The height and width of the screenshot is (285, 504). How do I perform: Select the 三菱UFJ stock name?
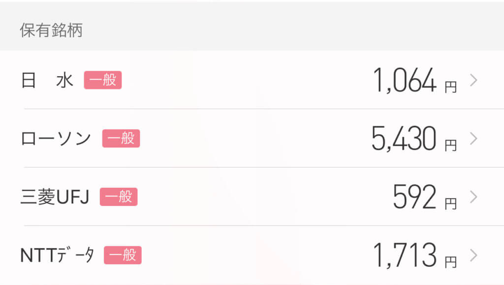coord(55,197)
